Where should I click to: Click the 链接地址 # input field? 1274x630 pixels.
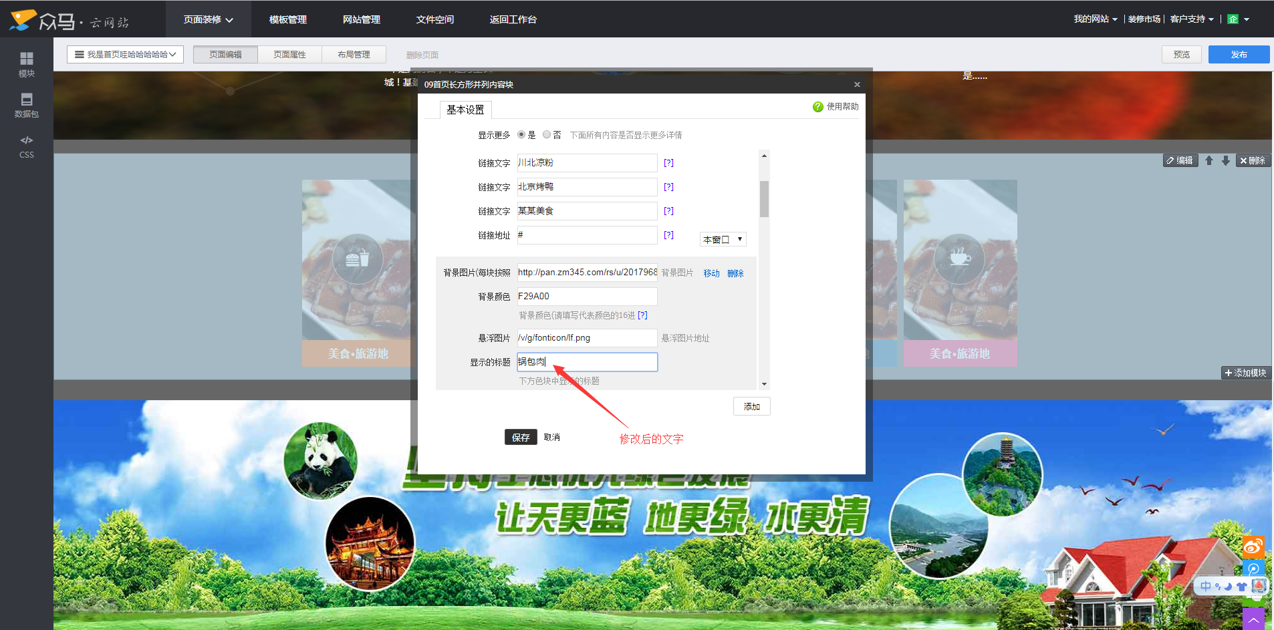[587, 234]
